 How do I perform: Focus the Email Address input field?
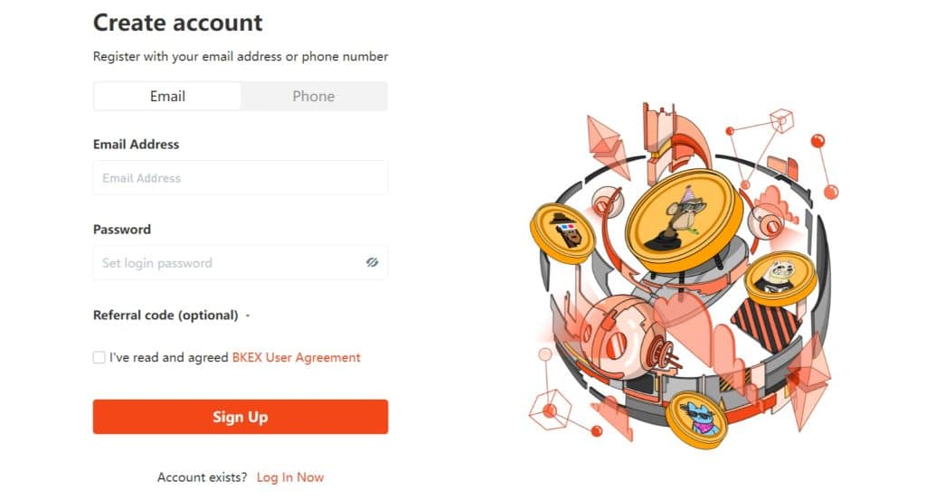click(x=241, y=178)
